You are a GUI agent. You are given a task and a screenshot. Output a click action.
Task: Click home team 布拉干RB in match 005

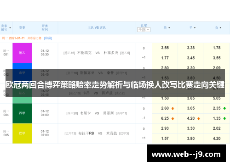pyautogui.click(x=86, y=133)
